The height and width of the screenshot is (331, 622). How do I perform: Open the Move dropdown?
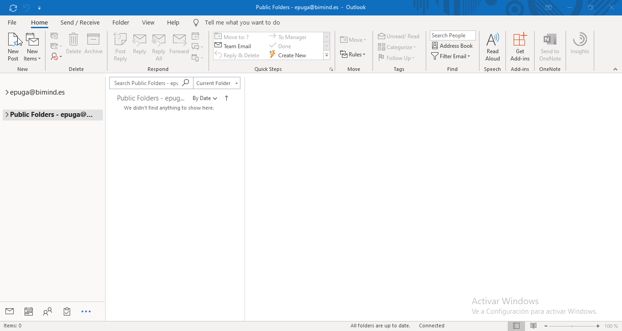coord(353,40)
